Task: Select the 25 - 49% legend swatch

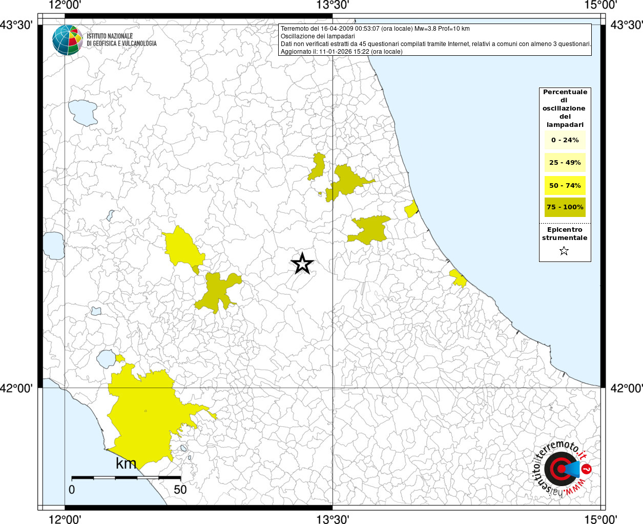Action: pos(565,162)
